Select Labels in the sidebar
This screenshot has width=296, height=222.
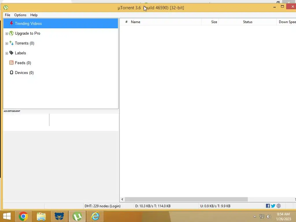[21, 53]
